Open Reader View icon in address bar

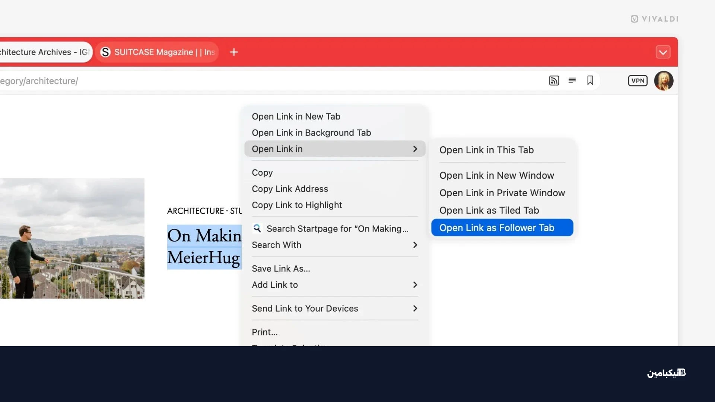(572, 80)
